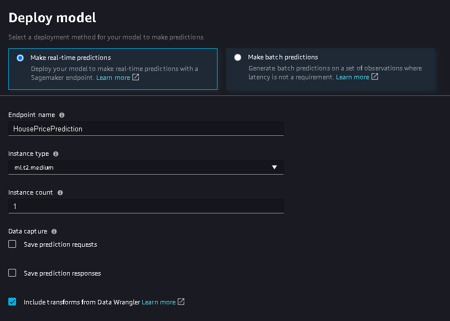
Task: Enable Save prediction responses
Action: click(x=12, y=273)
